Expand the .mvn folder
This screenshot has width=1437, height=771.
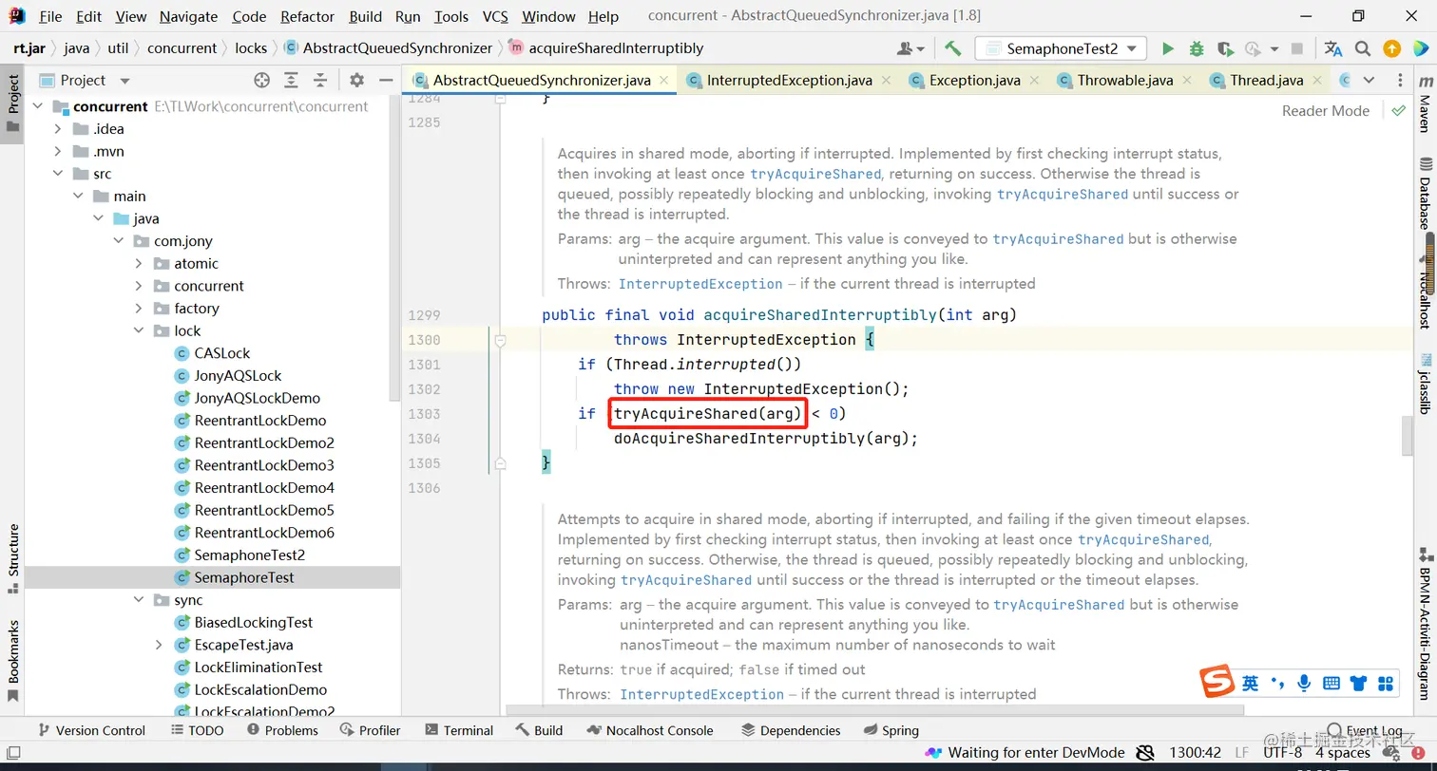57,152
